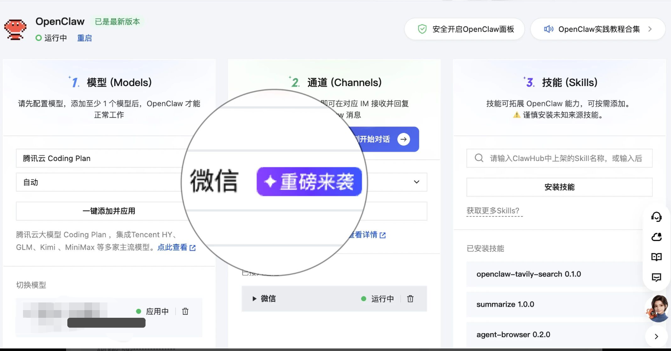Click 一键添加并应用 button

pos(109,211)
